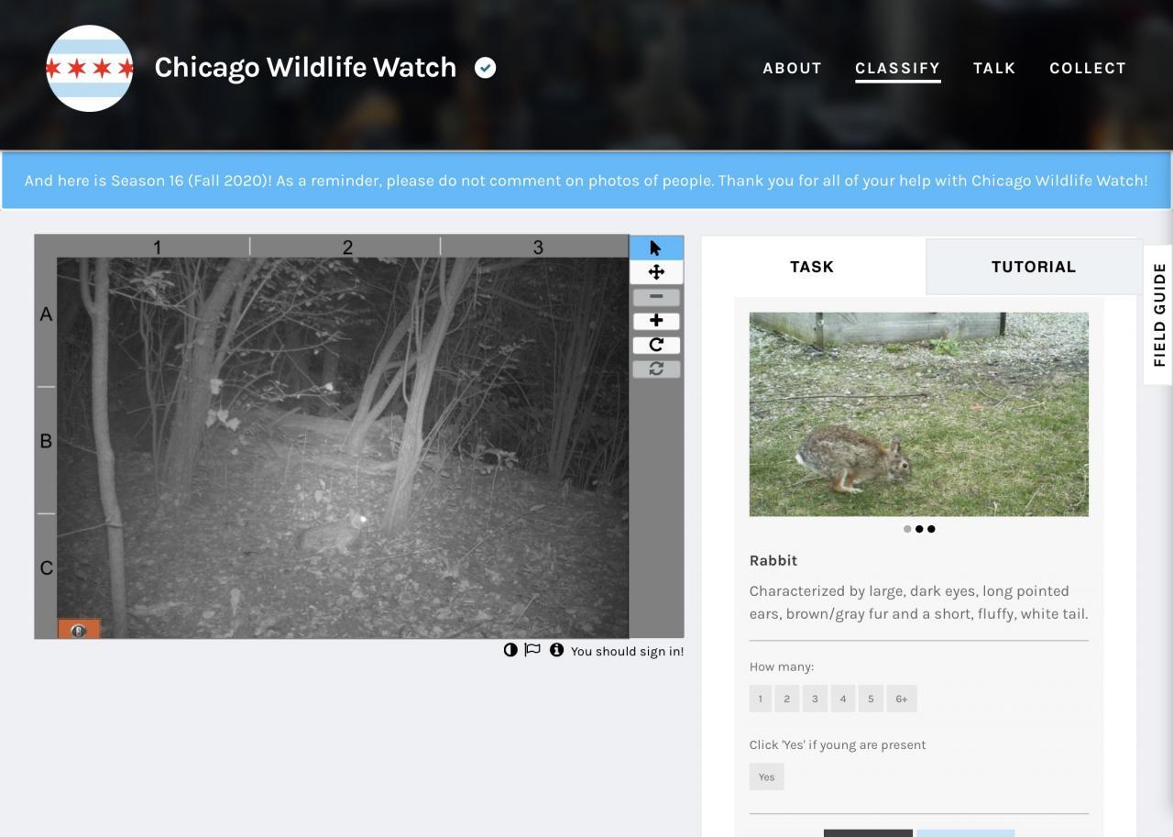Click the rabbit description paragraph
The height and width of the screenshot is (837, 1173).
point(919,602)
